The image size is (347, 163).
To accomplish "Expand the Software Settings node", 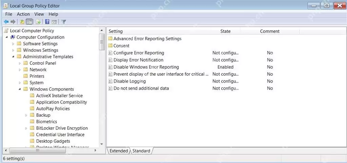I will coord(13,44).
